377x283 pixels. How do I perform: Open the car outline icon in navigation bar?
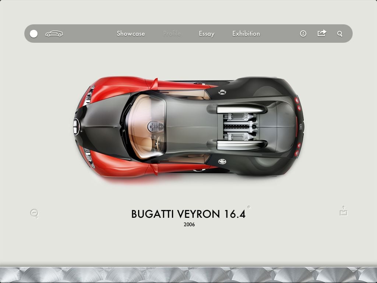(54, 34)
